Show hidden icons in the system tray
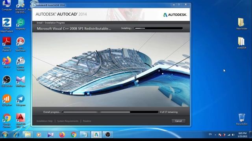 [x=215, y=135]
